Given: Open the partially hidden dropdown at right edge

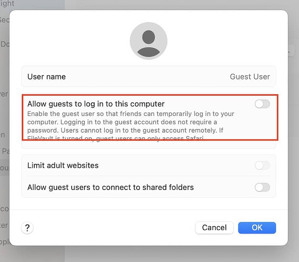Looking at the screenshot, I should (x=291, y=51).
